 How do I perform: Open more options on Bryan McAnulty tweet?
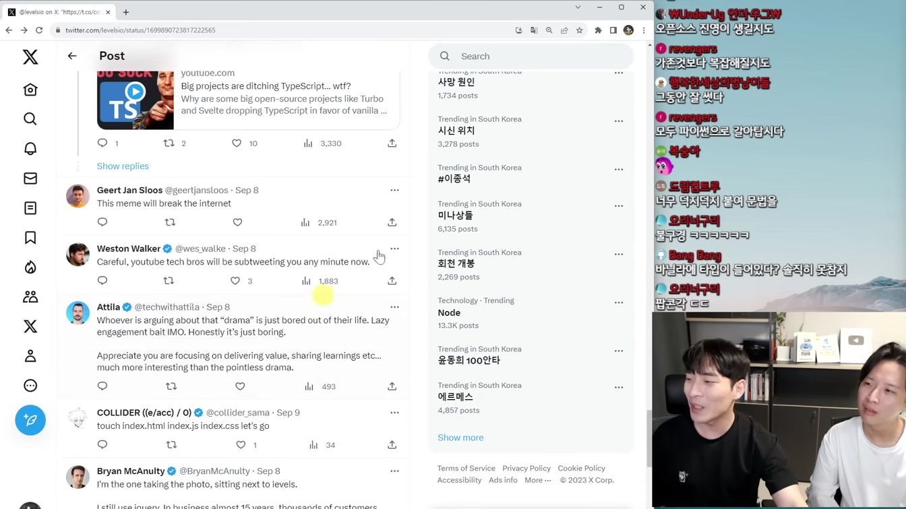pyautogui.click(x=394, y=471)
